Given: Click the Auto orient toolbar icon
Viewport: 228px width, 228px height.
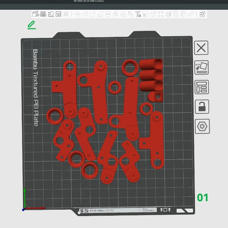Looking at the screenshot, I should pos(51,14).
